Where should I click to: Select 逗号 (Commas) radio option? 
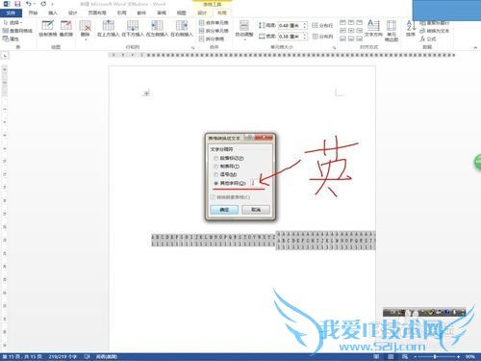225,174
